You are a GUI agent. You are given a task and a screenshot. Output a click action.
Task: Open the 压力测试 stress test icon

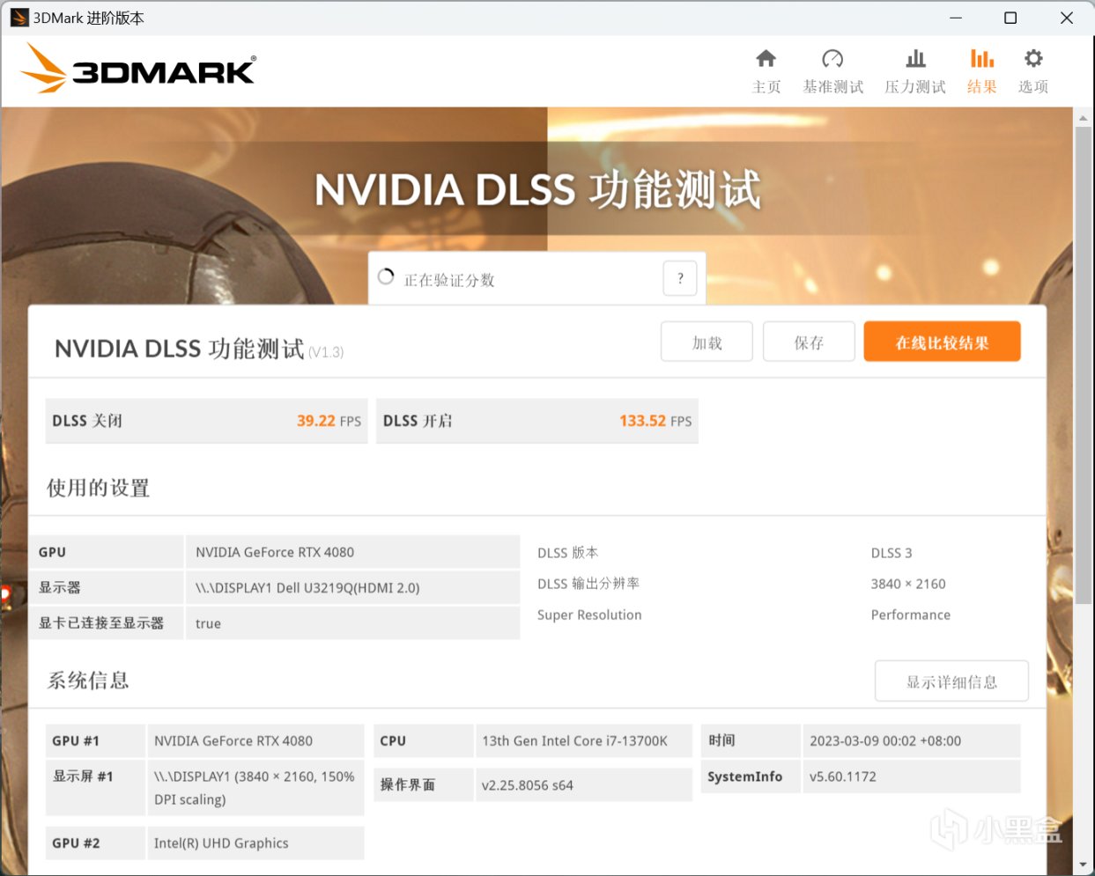pos(915,59)
